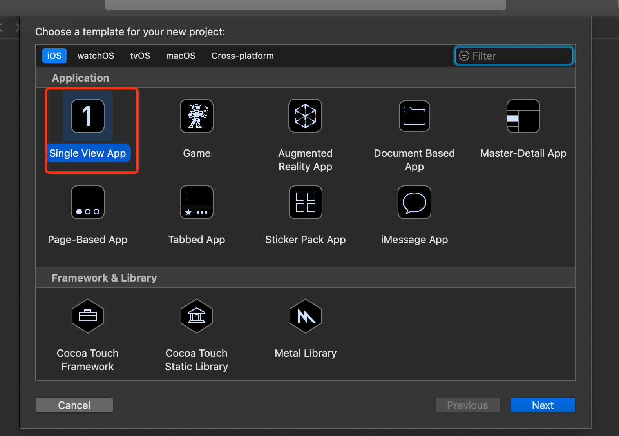Click the 'Sticker Pack App' label
The width and height of the screenshot is (619, 436).
pos(306,240)
